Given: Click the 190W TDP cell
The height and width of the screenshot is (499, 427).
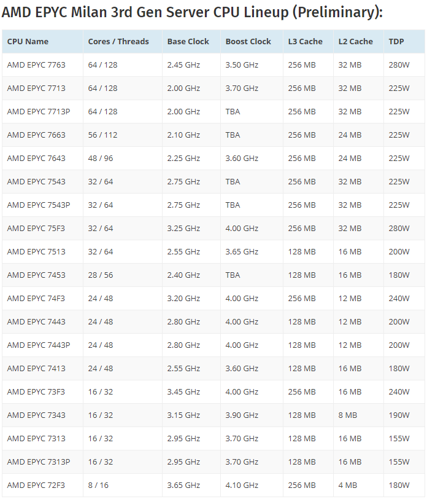Looking at the screenshot, I should (399, 415).
